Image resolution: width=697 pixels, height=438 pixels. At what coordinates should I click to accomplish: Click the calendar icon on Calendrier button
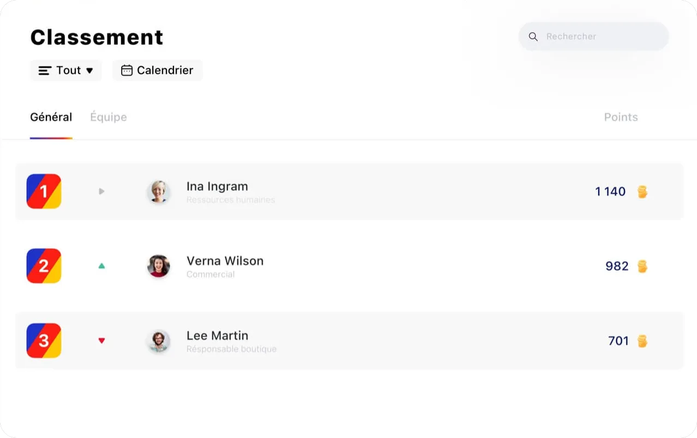click(x=127, y=70)
